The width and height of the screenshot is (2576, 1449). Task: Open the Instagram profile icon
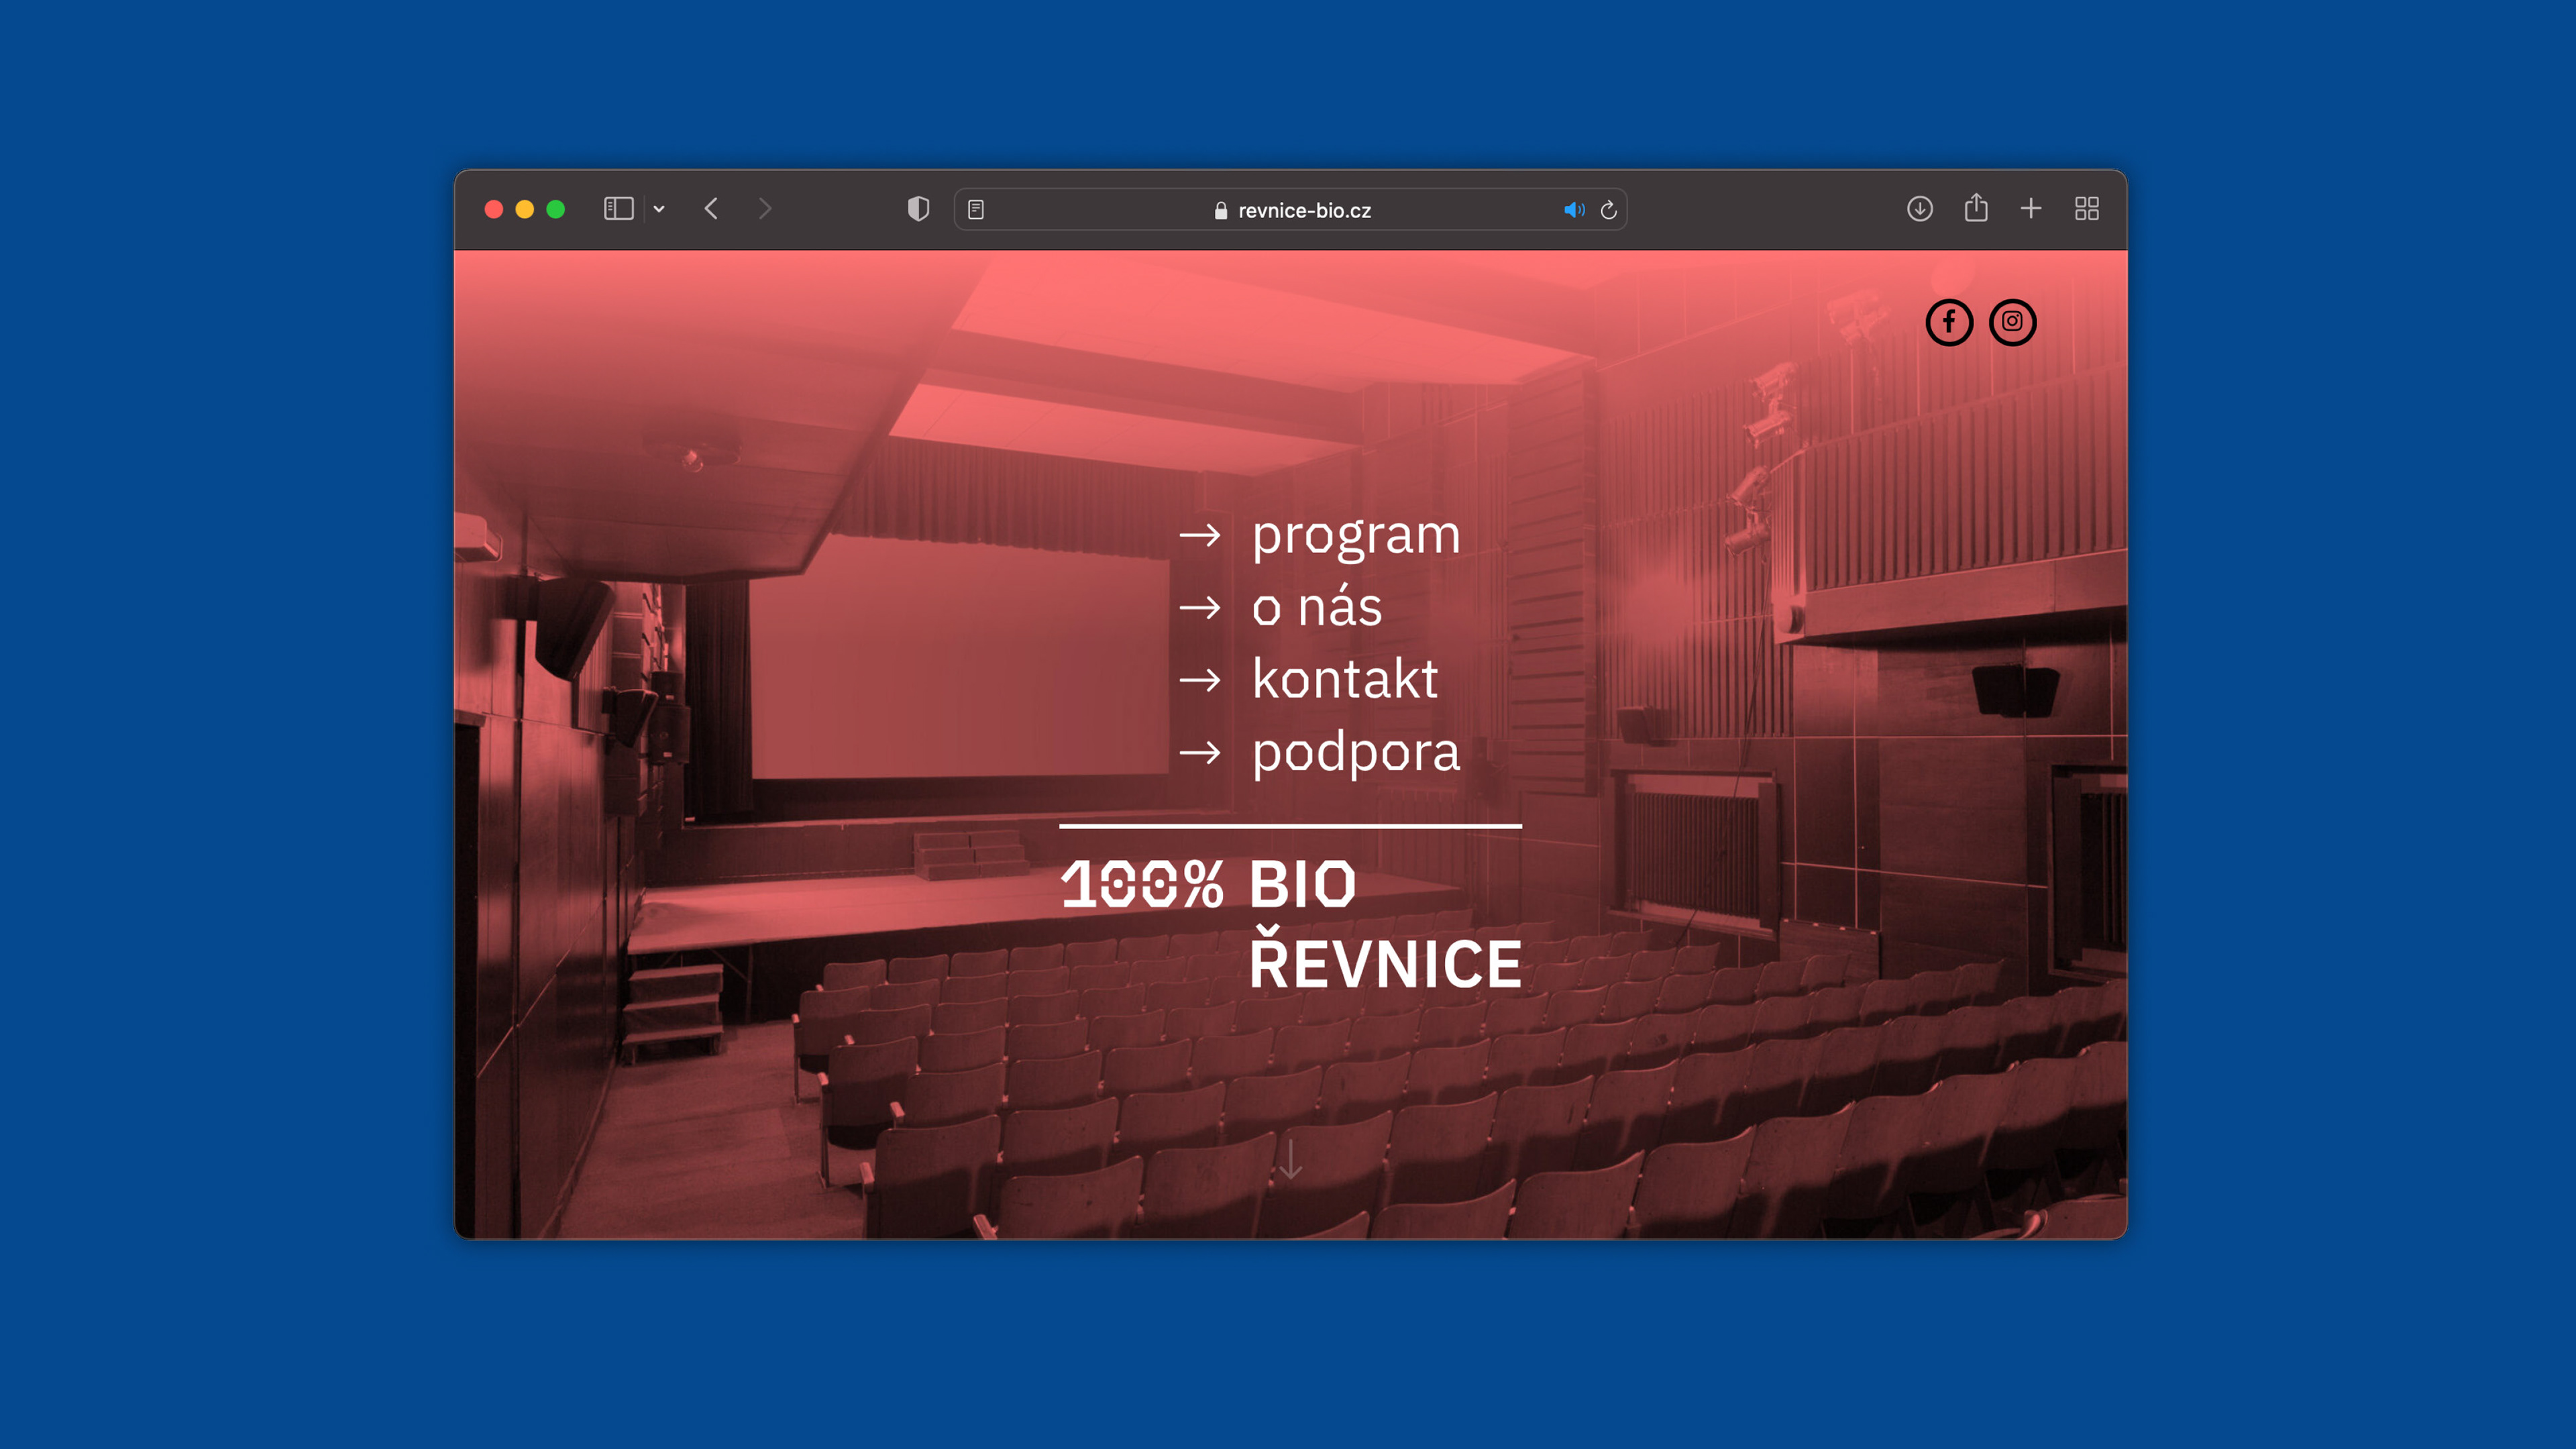coord(2012,322)
